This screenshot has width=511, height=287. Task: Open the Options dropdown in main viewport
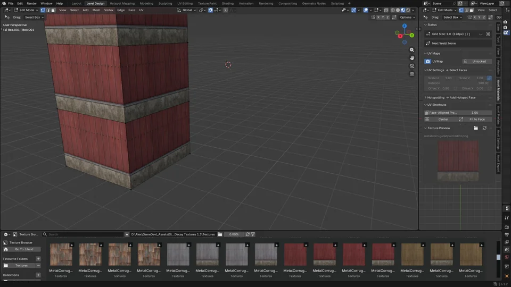pyautogui.click(x=407, y=17)
